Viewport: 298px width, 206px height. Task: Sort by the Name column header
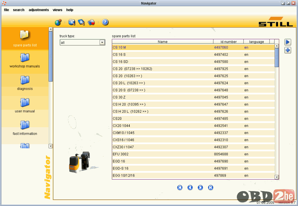[163, 42]
